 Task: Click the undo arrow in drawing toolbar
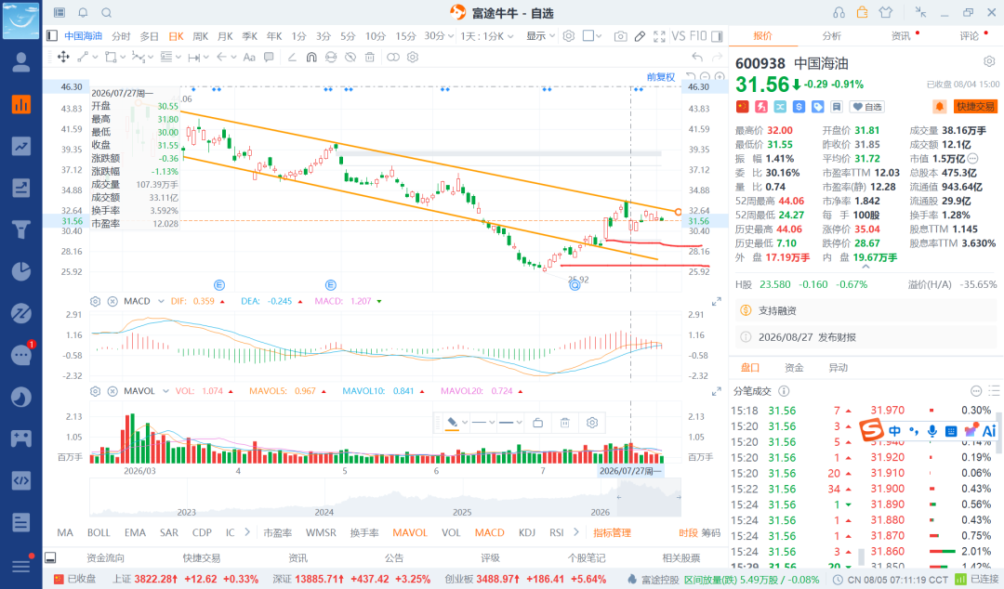[x=697, y=57]
